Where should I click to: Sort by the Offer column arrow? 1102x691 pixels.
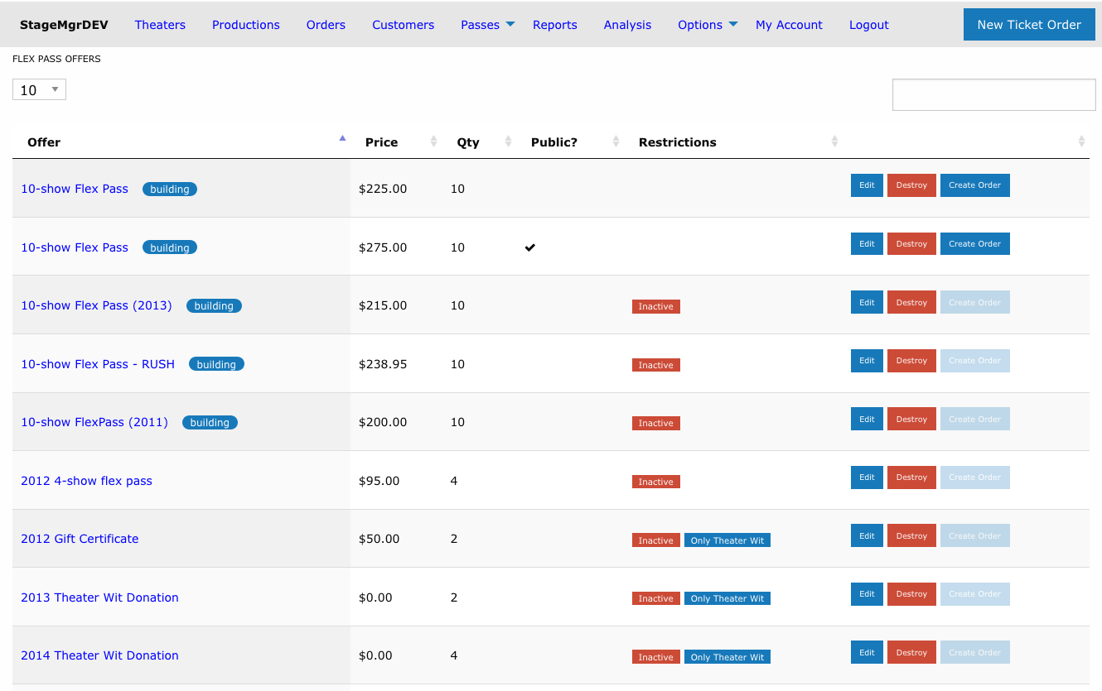pos(342,138)
